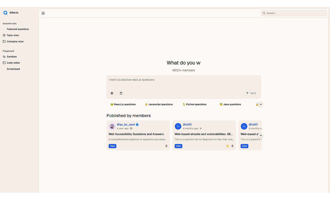View the third partially visible card
This screenshot has width=330, height=200.
point(244,146)
